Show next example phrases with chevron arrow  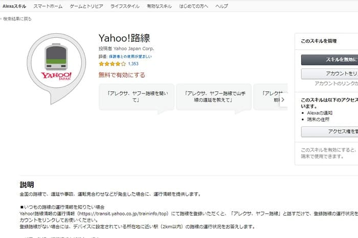[x=283, y=100]
